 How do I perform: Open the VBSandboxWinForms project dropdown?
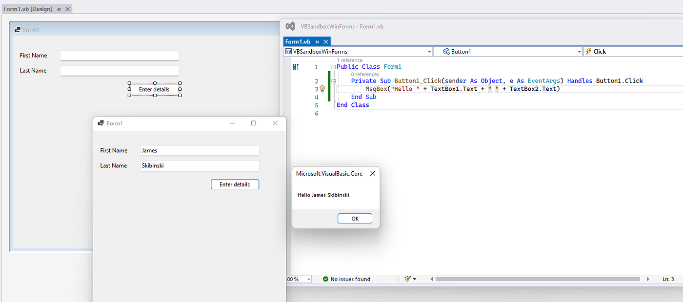tap(358, 51)
